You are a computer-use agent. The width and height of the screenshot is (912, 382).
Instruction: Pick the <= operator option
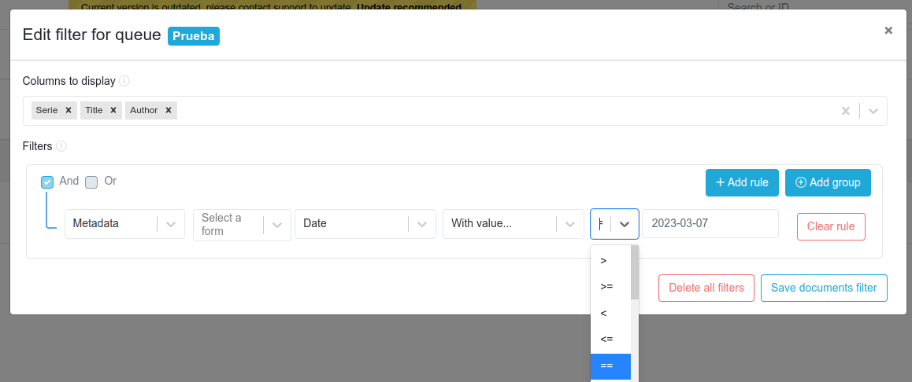click(x=607, y=340)
